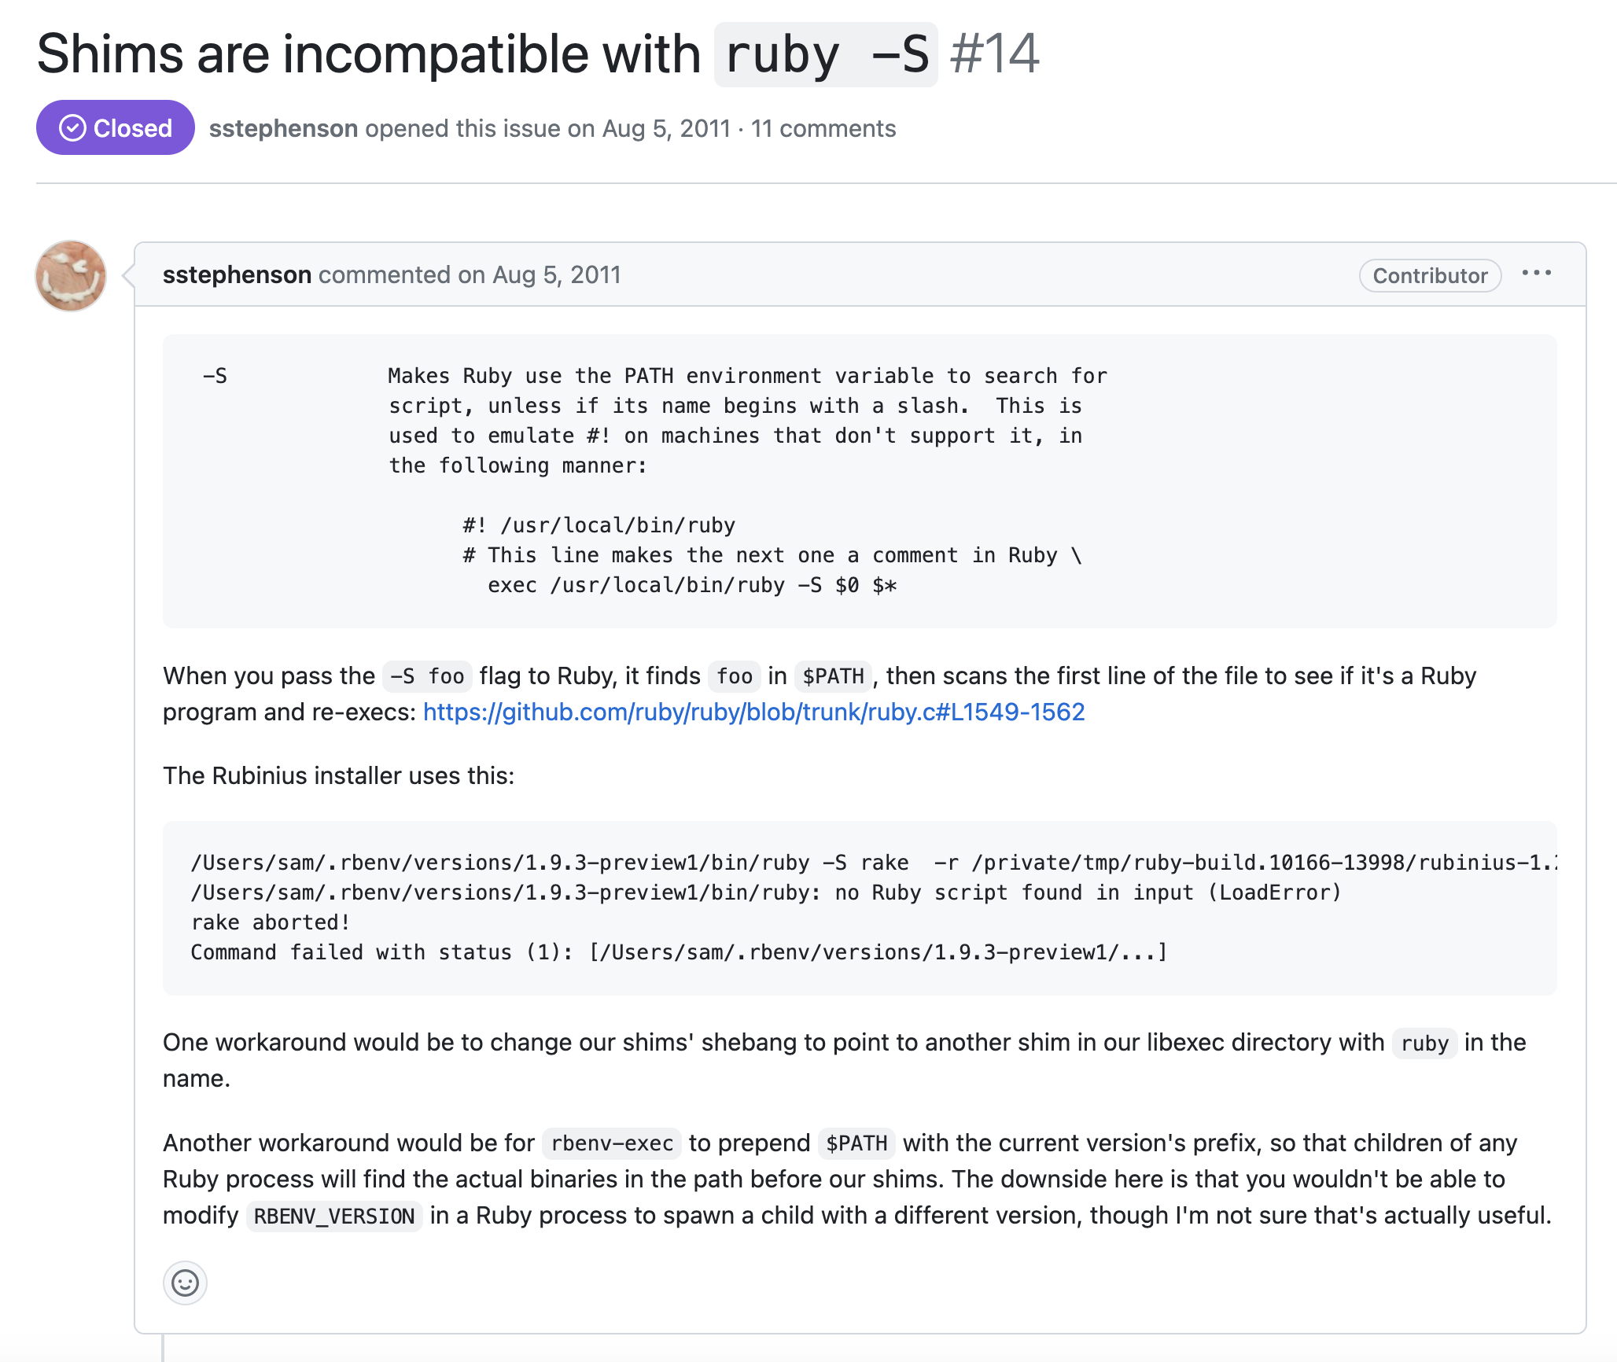The width and height of the screenshot is (1617, 1362).
Task: Click 'The Rubinius installer uses this:' paragraph
Action: (339, 775)
